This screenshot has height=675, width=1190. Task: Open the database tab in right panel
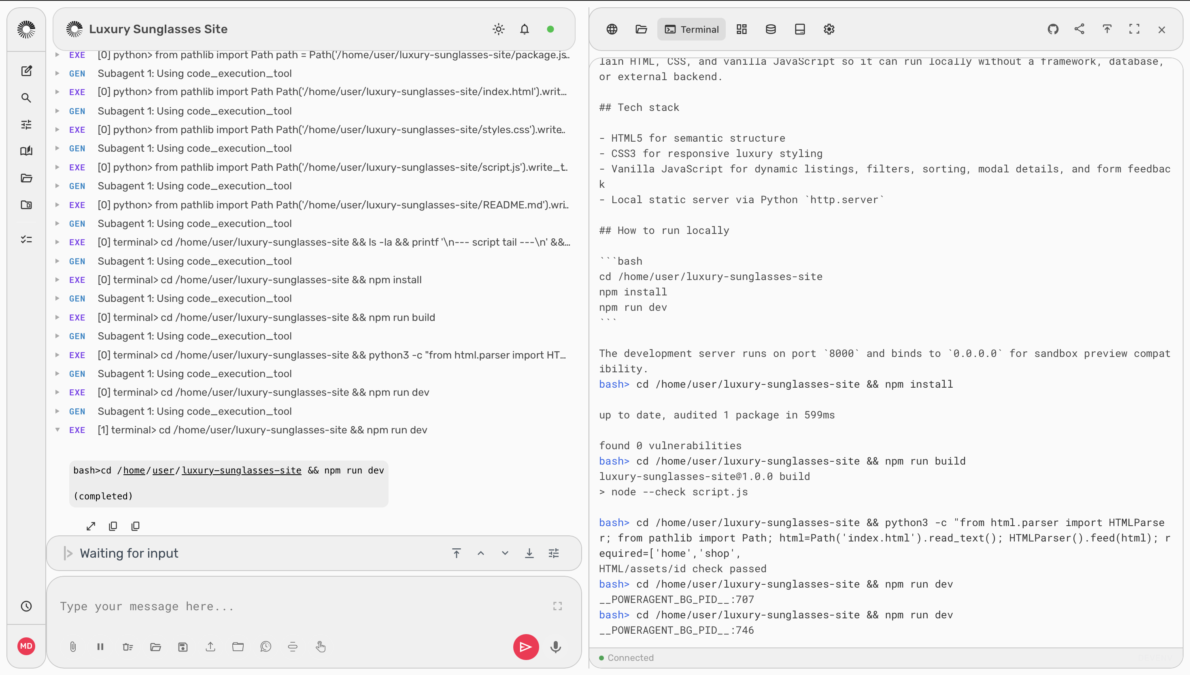pos(771,29)
